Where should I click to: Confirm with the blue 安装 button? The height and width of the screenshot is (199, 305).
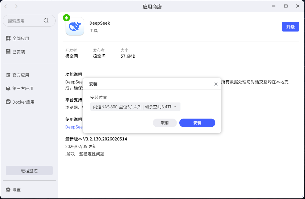197,123
